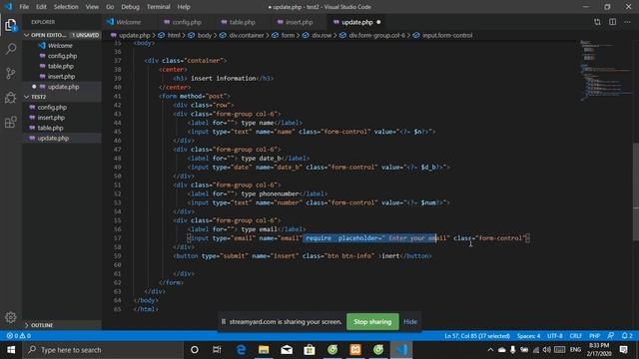Click the feedback icon in status bar
The height and width of the screenshot is (359, 639).
coord(610,336)
